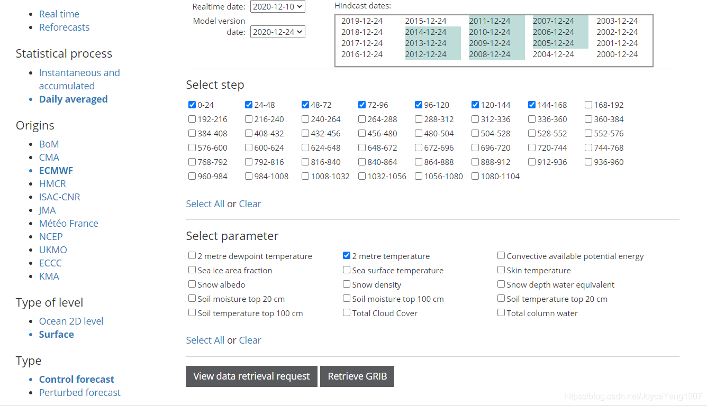The height and width of the screenshot is (406, 707).
Task: Click Select All under Select step
Action: 205,204
